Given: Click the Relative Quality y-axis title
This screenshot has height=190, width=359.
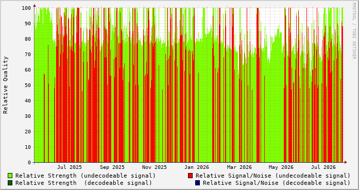Looking at the screenshot, I should [x=6, y=85].
